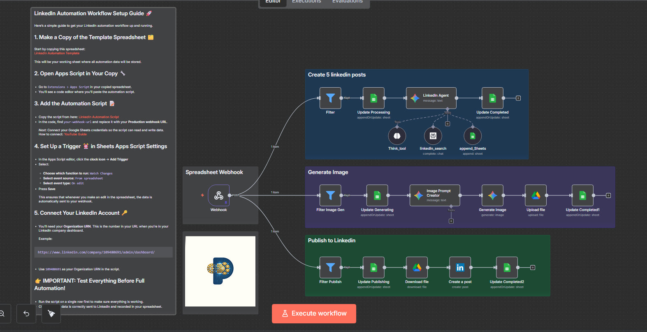Click plus after Update Completed node
This screenshot has height=332, width=647.
[518, 98]
